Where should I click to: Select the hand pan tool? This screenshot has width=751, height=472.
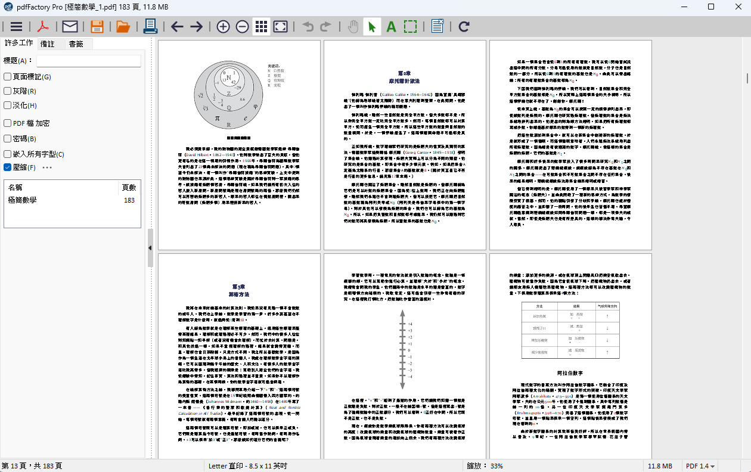pos(353,26)
